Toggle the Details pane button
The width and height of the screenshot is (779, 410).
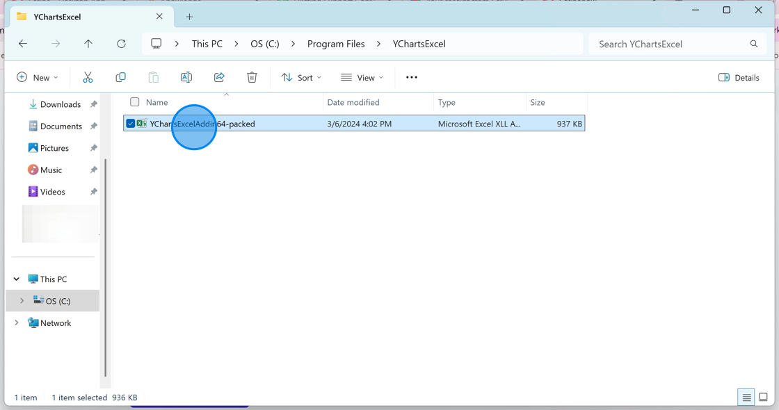point(739,77)
